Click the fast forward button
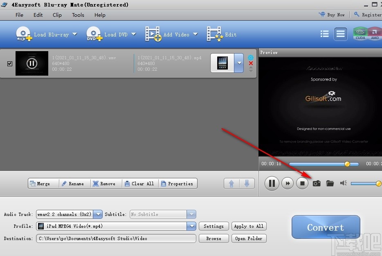The width and height of the screenshot is (382, 256). pyautogui.click(x=288, y=183)
